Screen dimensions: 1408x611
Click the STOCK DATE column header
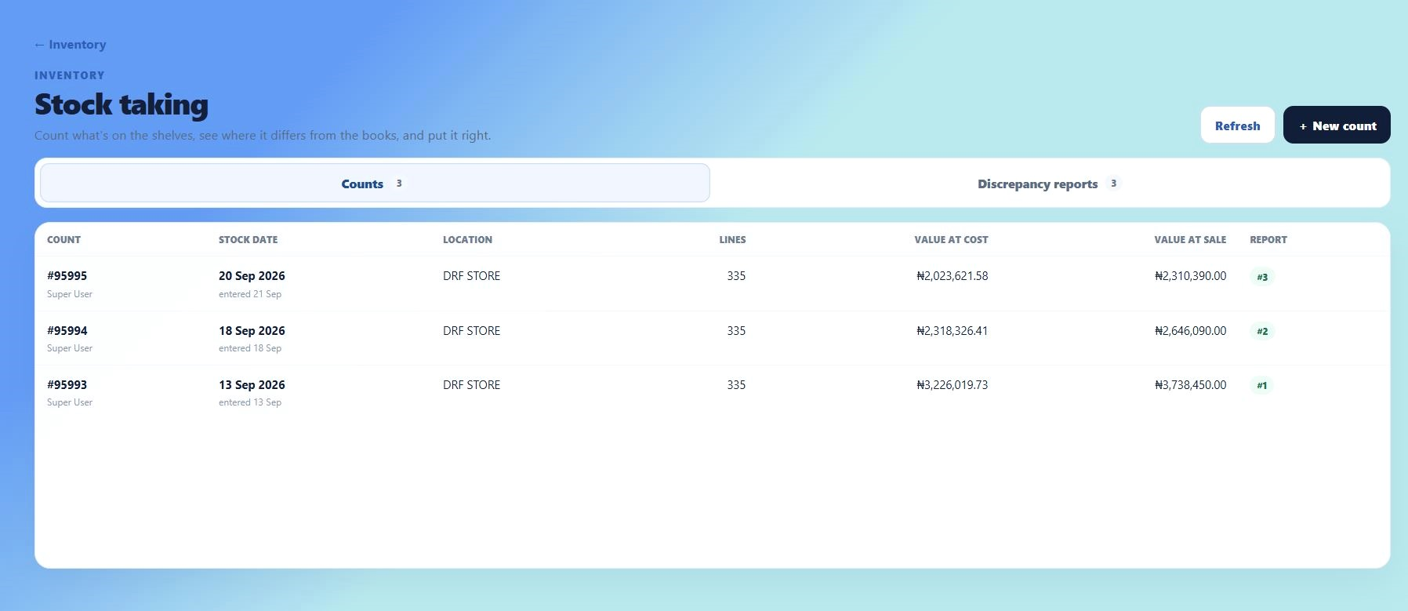coord(248,240)
